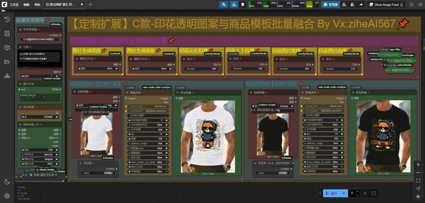
Task: Click the 管理器 manager button
Action: tap(330, 4)
